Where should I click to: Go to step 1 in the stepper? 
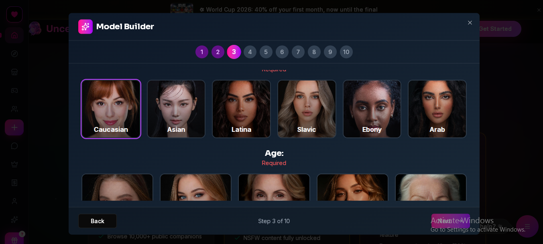(202, 52)
